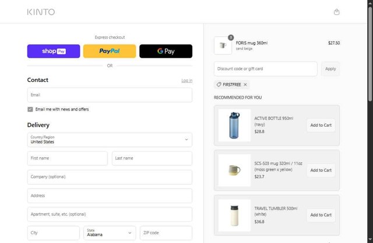This screenshot has height=243, width=373.
Task: Click the $23.7 price text
Action: pos(259,176)
